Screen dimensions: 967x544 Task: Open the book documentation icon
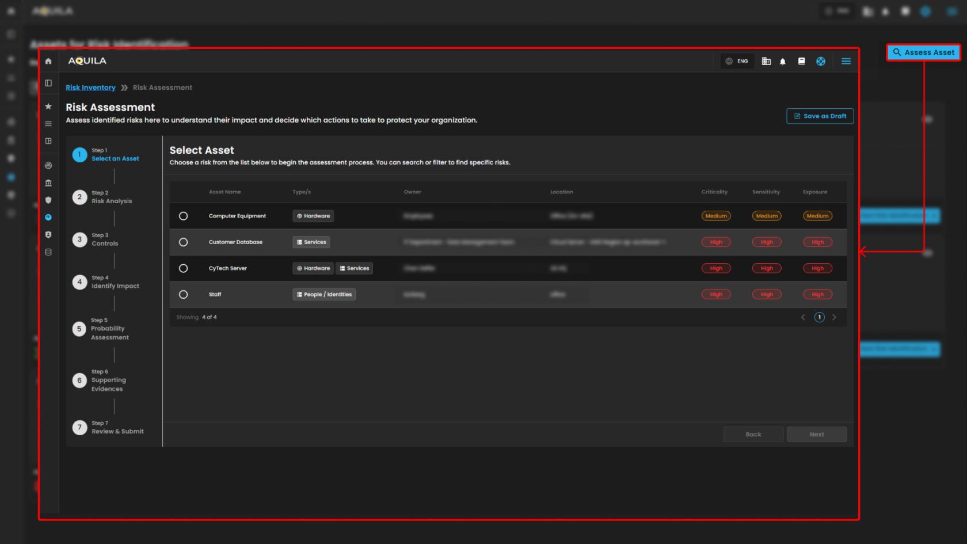pos(801,61)
